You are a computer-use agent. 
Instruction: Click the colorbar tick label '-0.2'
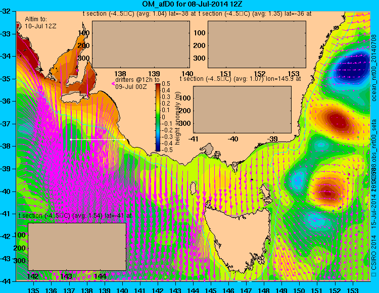(x=166, y=130)
